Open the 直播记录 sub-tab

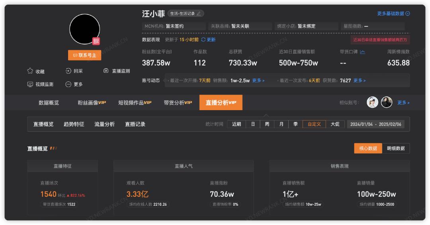point(135,124)
